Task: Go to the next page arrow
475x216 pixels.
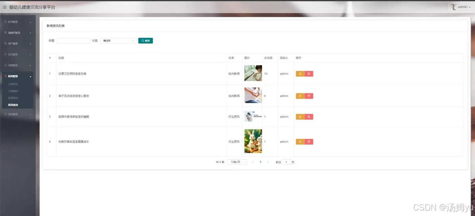Action: tap(268, 162)
